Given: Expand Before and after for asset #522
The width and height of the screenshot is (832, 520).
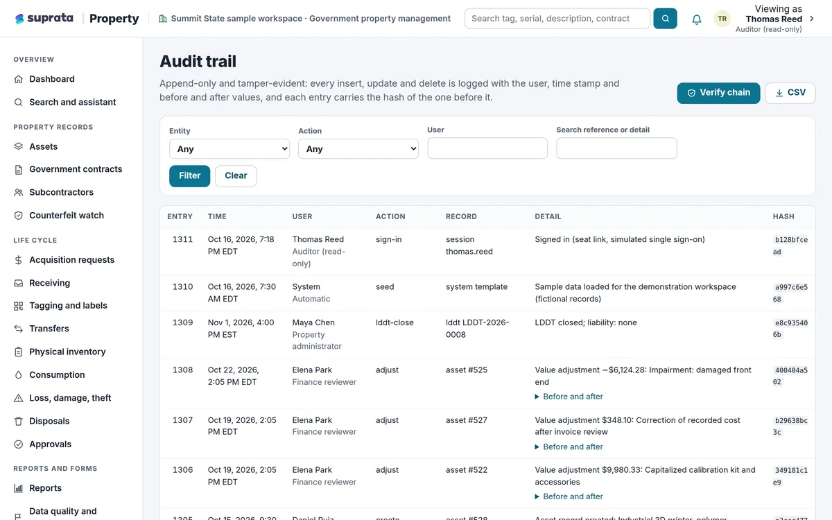Looking at the screenshot, I should point(569,496).
